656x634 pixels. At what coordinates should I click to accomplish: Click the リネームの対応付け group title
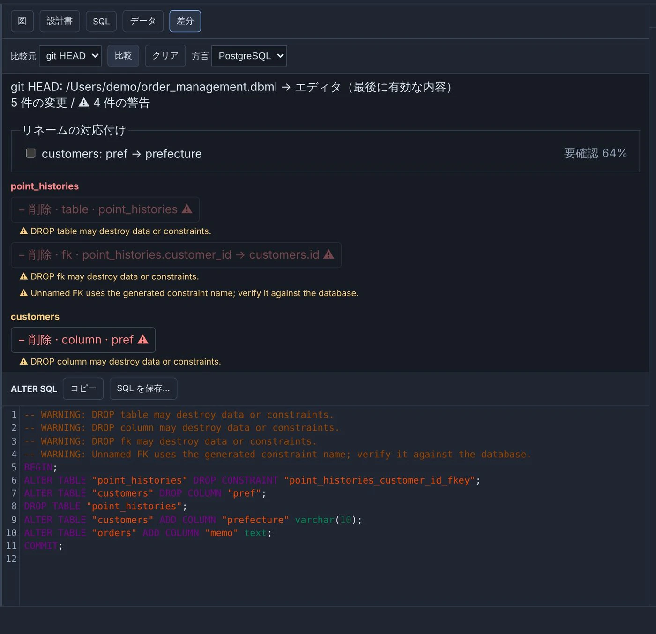point(74,130)
